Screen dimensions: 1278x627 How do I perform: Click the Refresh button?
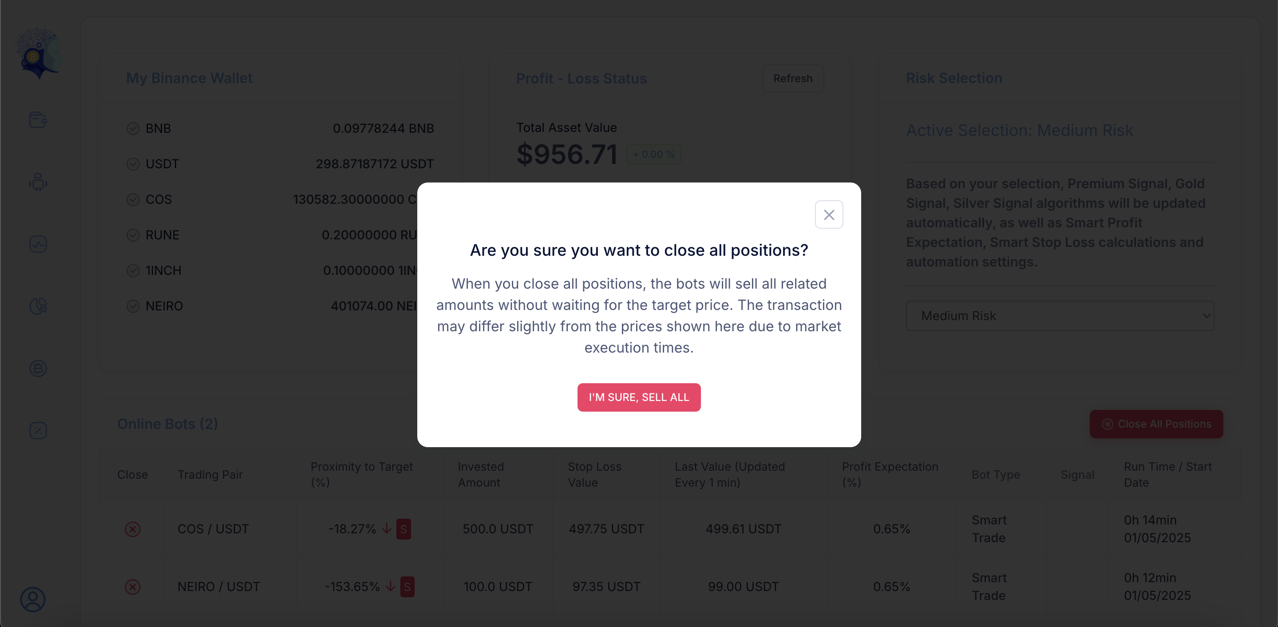coord(793,79)
